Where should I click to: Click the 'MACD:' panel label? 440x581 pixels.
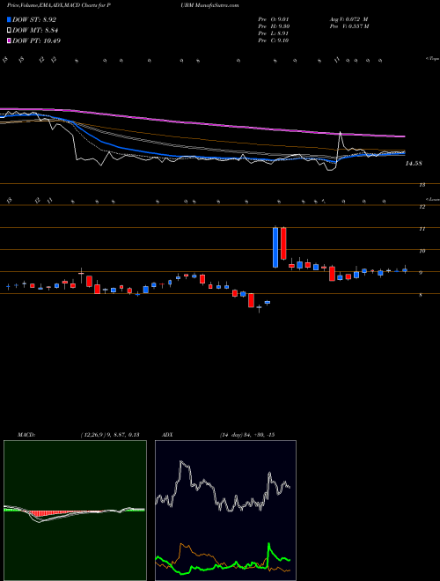pyautogui.click(x=26, y=435)
